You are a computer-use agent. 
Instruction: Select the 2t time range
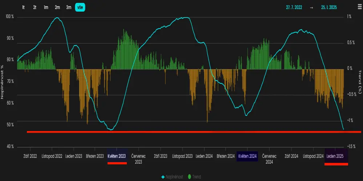click(x=35, y=7)
